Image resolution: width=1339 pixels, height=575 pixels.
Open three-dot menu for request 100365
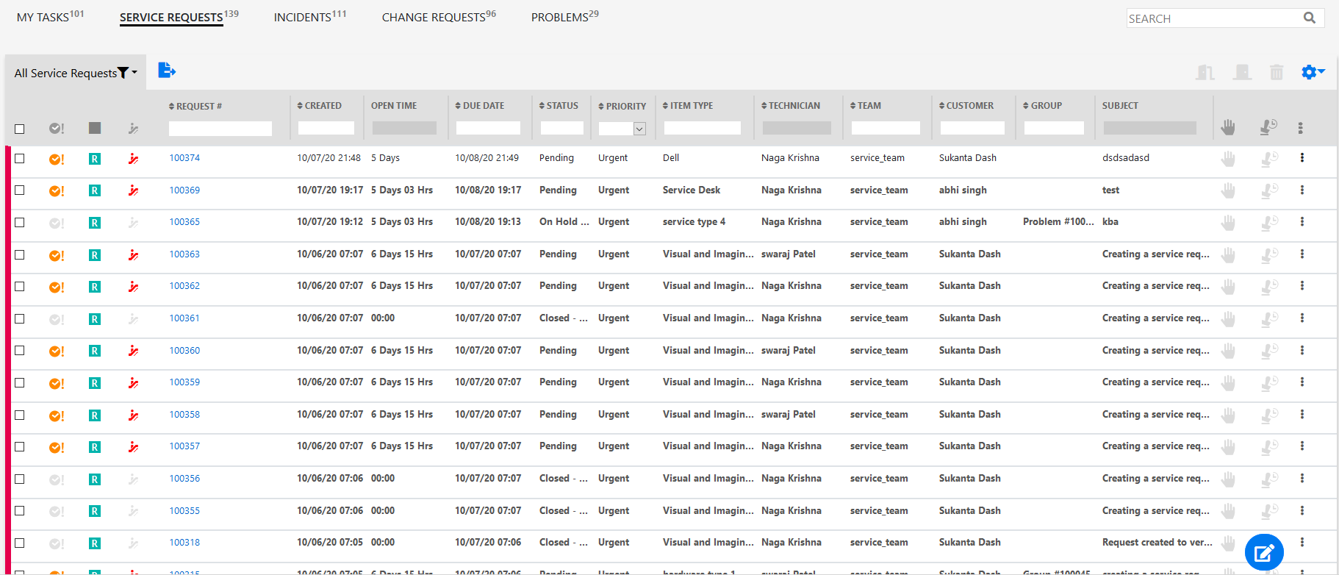(1302, 222)
